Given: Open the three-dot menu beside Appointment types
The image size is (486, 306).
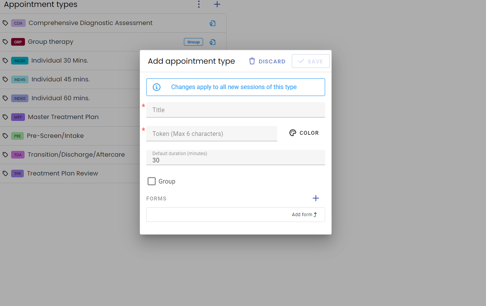Looking at the screenshot, I should tap(198, 4).
